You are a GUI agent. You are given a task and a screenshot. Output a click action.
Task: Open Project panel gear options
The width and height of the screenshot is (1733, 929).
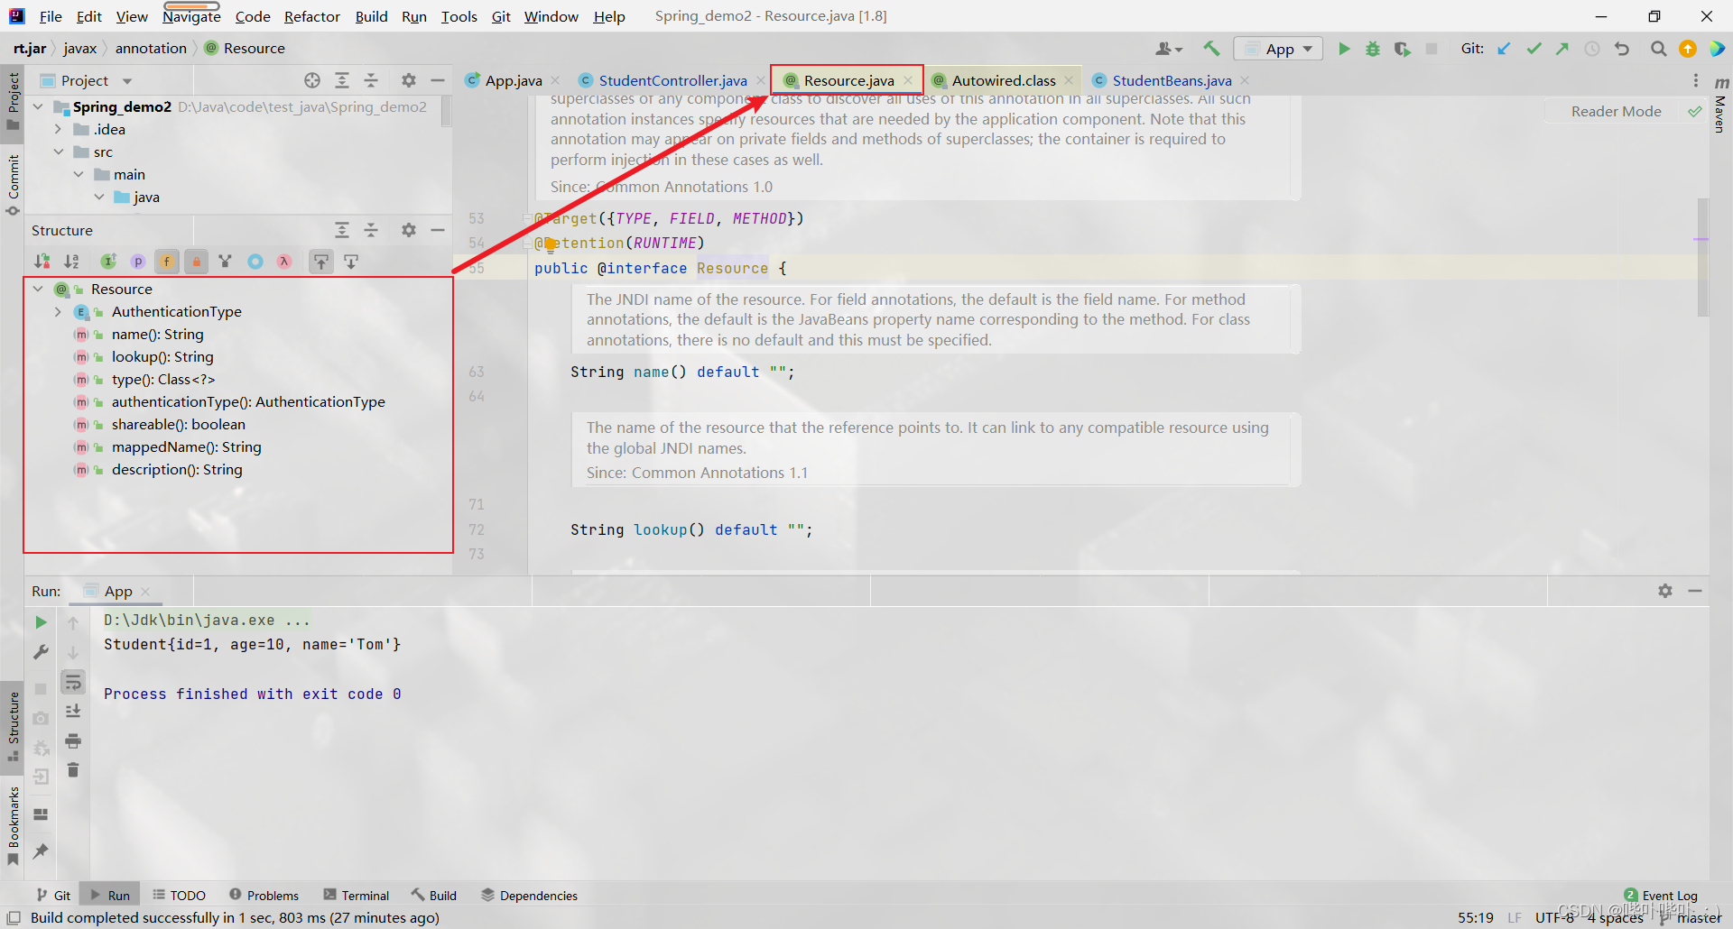click(x=409, y=80)
